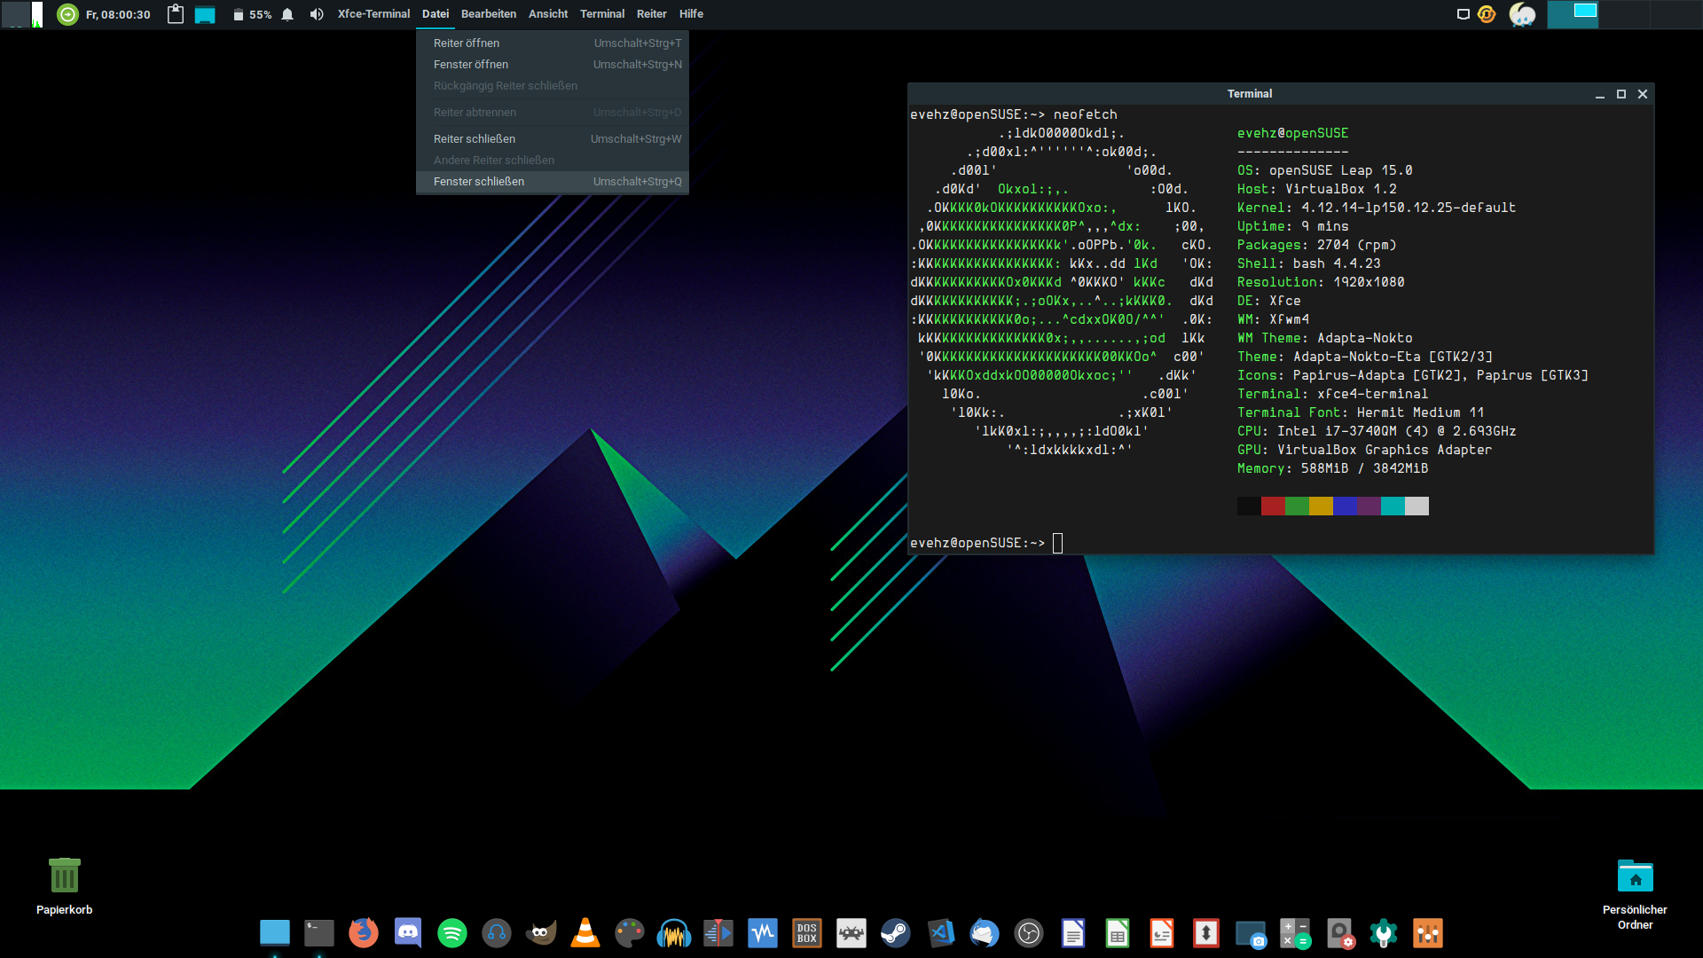Open Audacity from the dock
Screen dimensions: 1703x958
[674, 933]
